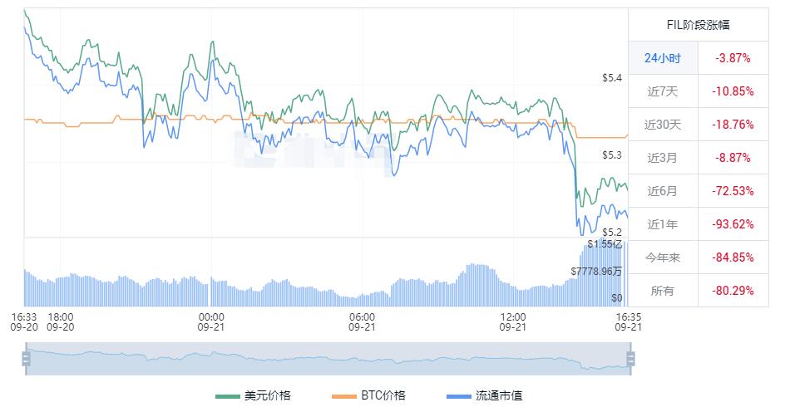
Task: Click the -3.87% 24-hour change value
Action: click(733, 58)
